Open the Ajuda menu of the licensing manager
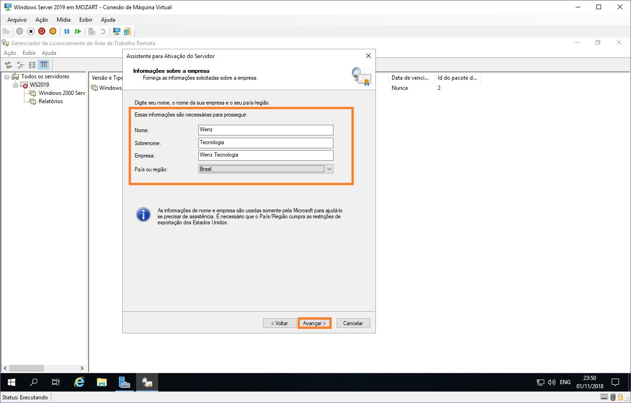 [49, 53]
